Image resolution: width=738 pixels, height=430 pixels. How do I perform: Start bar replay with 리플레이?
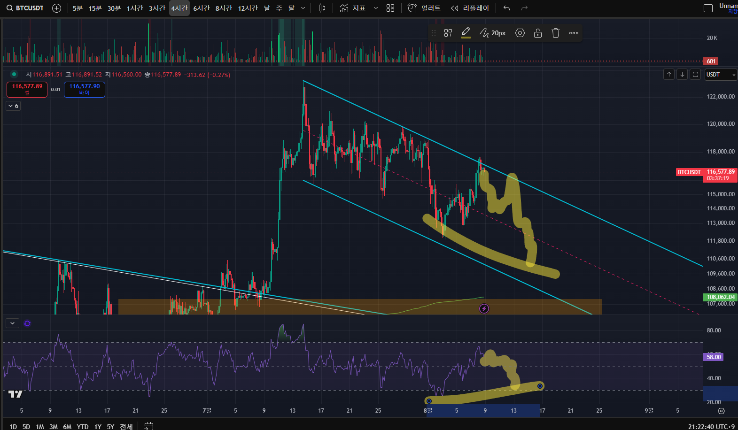[470, 8]
